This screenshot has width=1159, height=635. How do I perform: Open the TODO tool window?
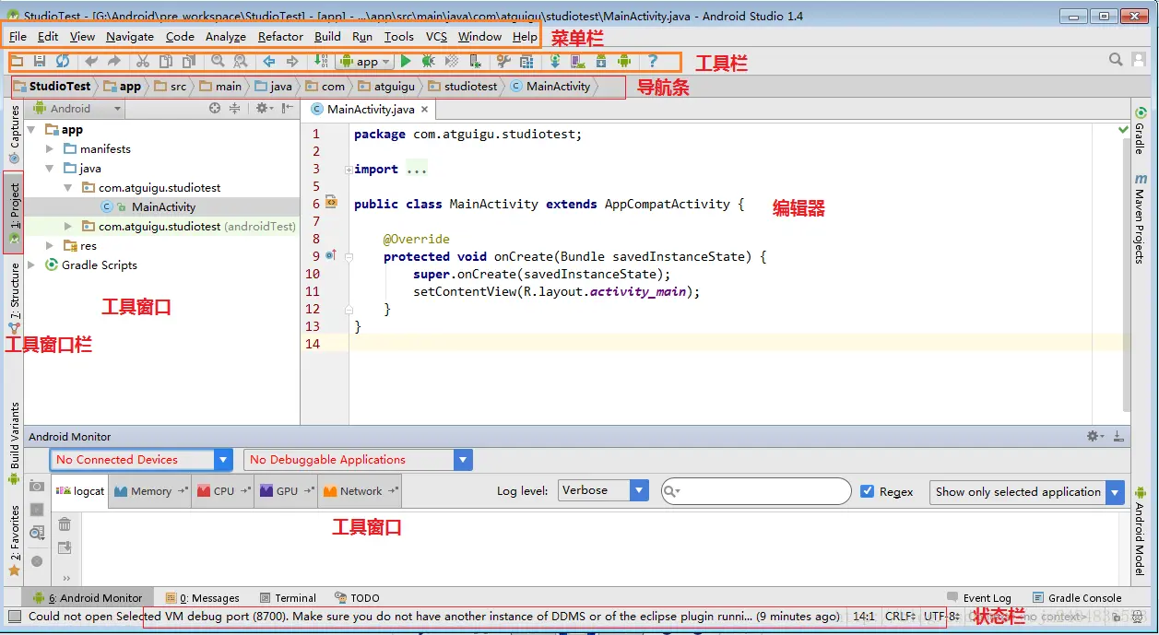[357, 598]
